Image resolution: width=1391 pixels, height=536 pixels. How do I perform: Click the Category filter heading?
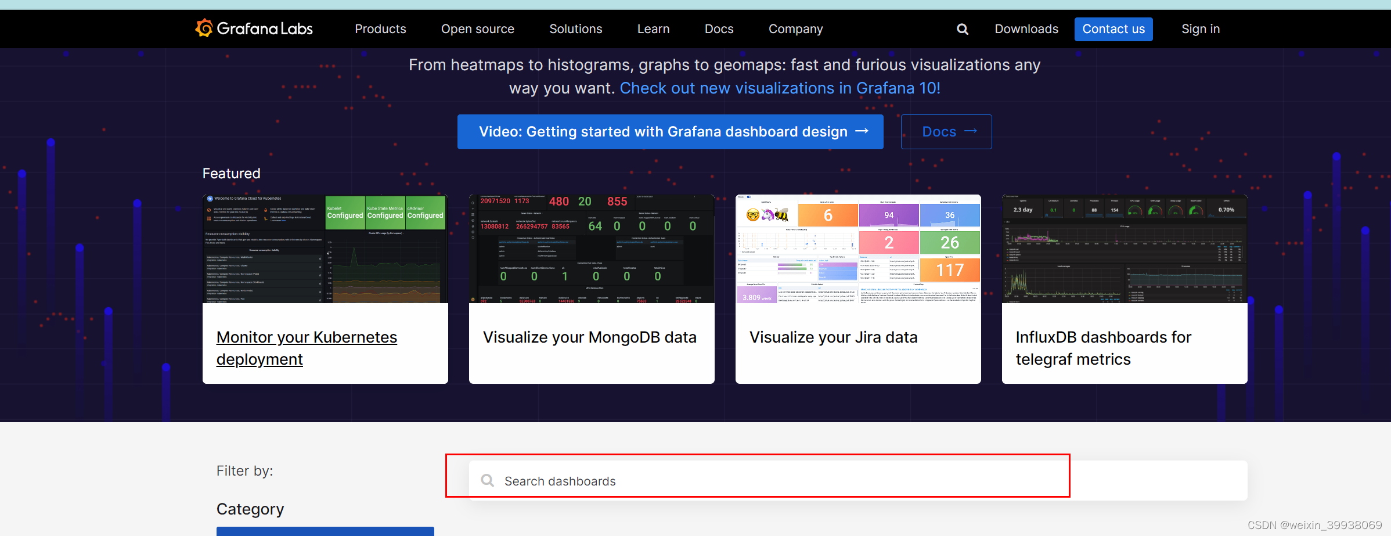click(250, 509)
